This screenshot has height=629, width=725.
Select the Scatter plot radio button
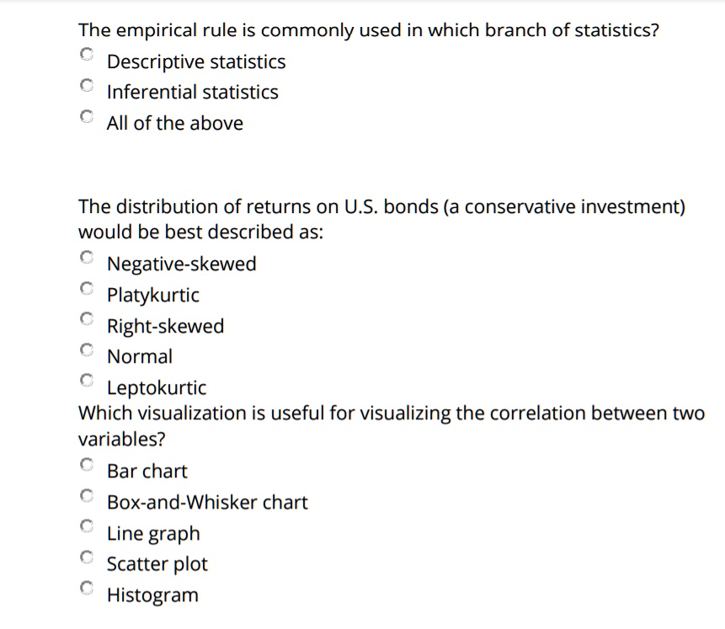tap(87, 557)
